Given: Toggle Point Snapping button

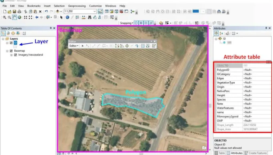Looking at the screenshot, I should pos(136,23).
